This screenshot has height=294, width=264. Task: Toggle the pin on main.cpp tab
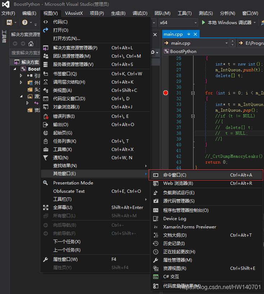click(x=188, y=34)
